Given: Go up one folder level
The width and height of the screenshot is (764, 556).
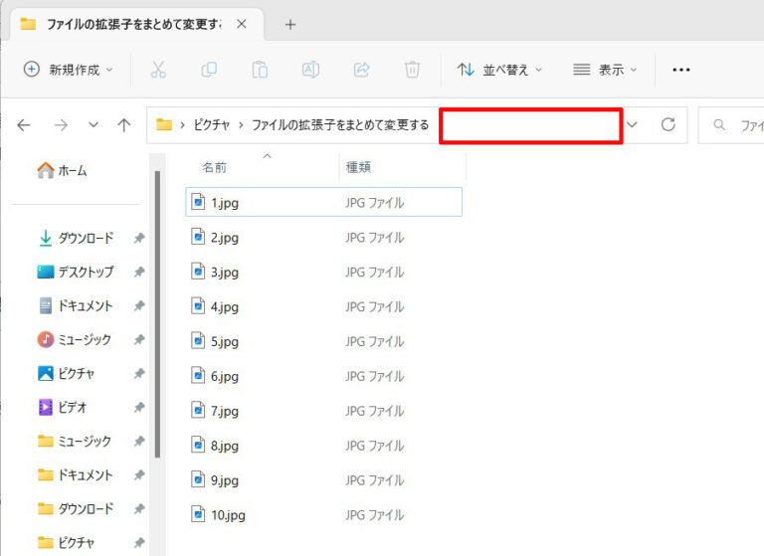Looking at the screenshot, I should (123, 125).
